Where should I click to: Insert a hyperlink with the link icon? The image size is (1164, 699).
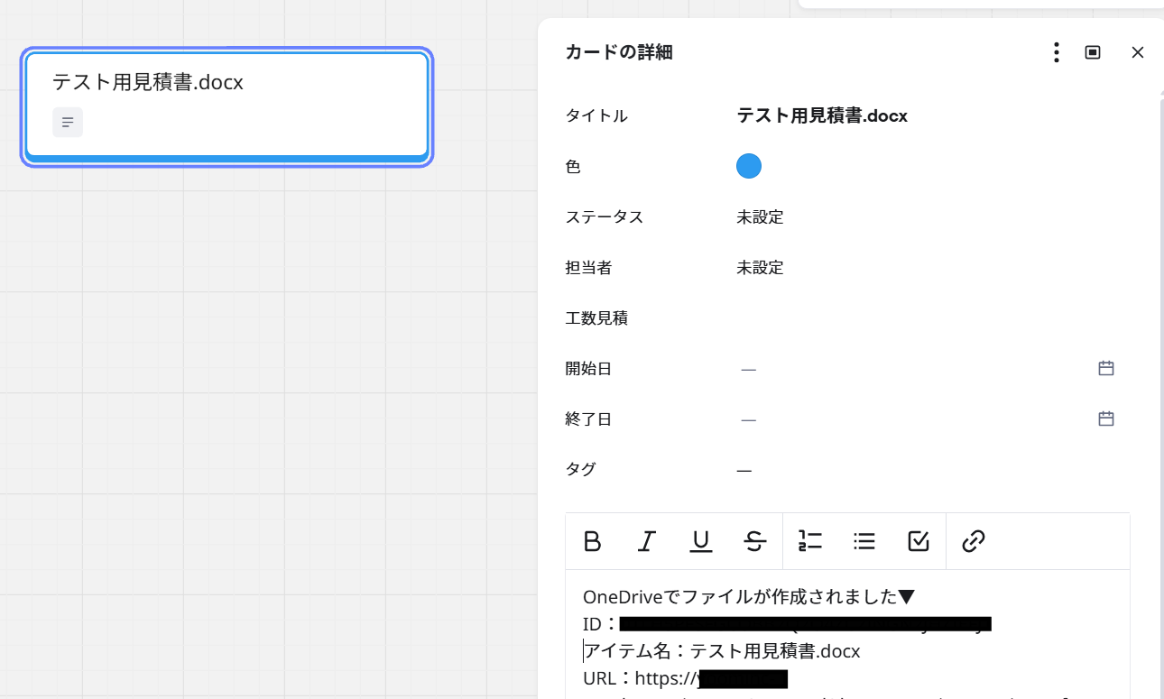(973, 541)
